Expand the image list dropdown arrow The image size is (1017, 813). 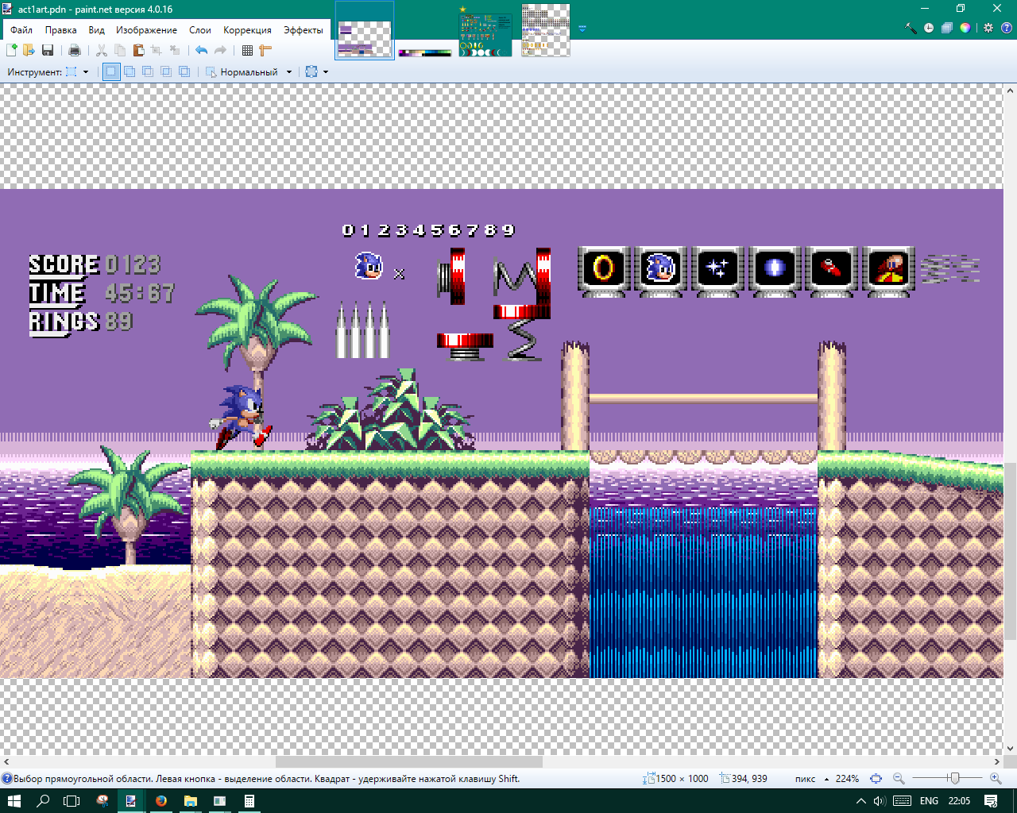[582, 29]
